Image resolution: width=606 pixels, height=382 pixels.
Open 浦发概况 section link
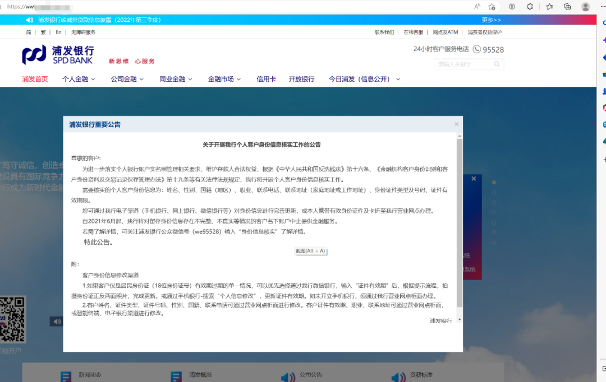[200, 375]
